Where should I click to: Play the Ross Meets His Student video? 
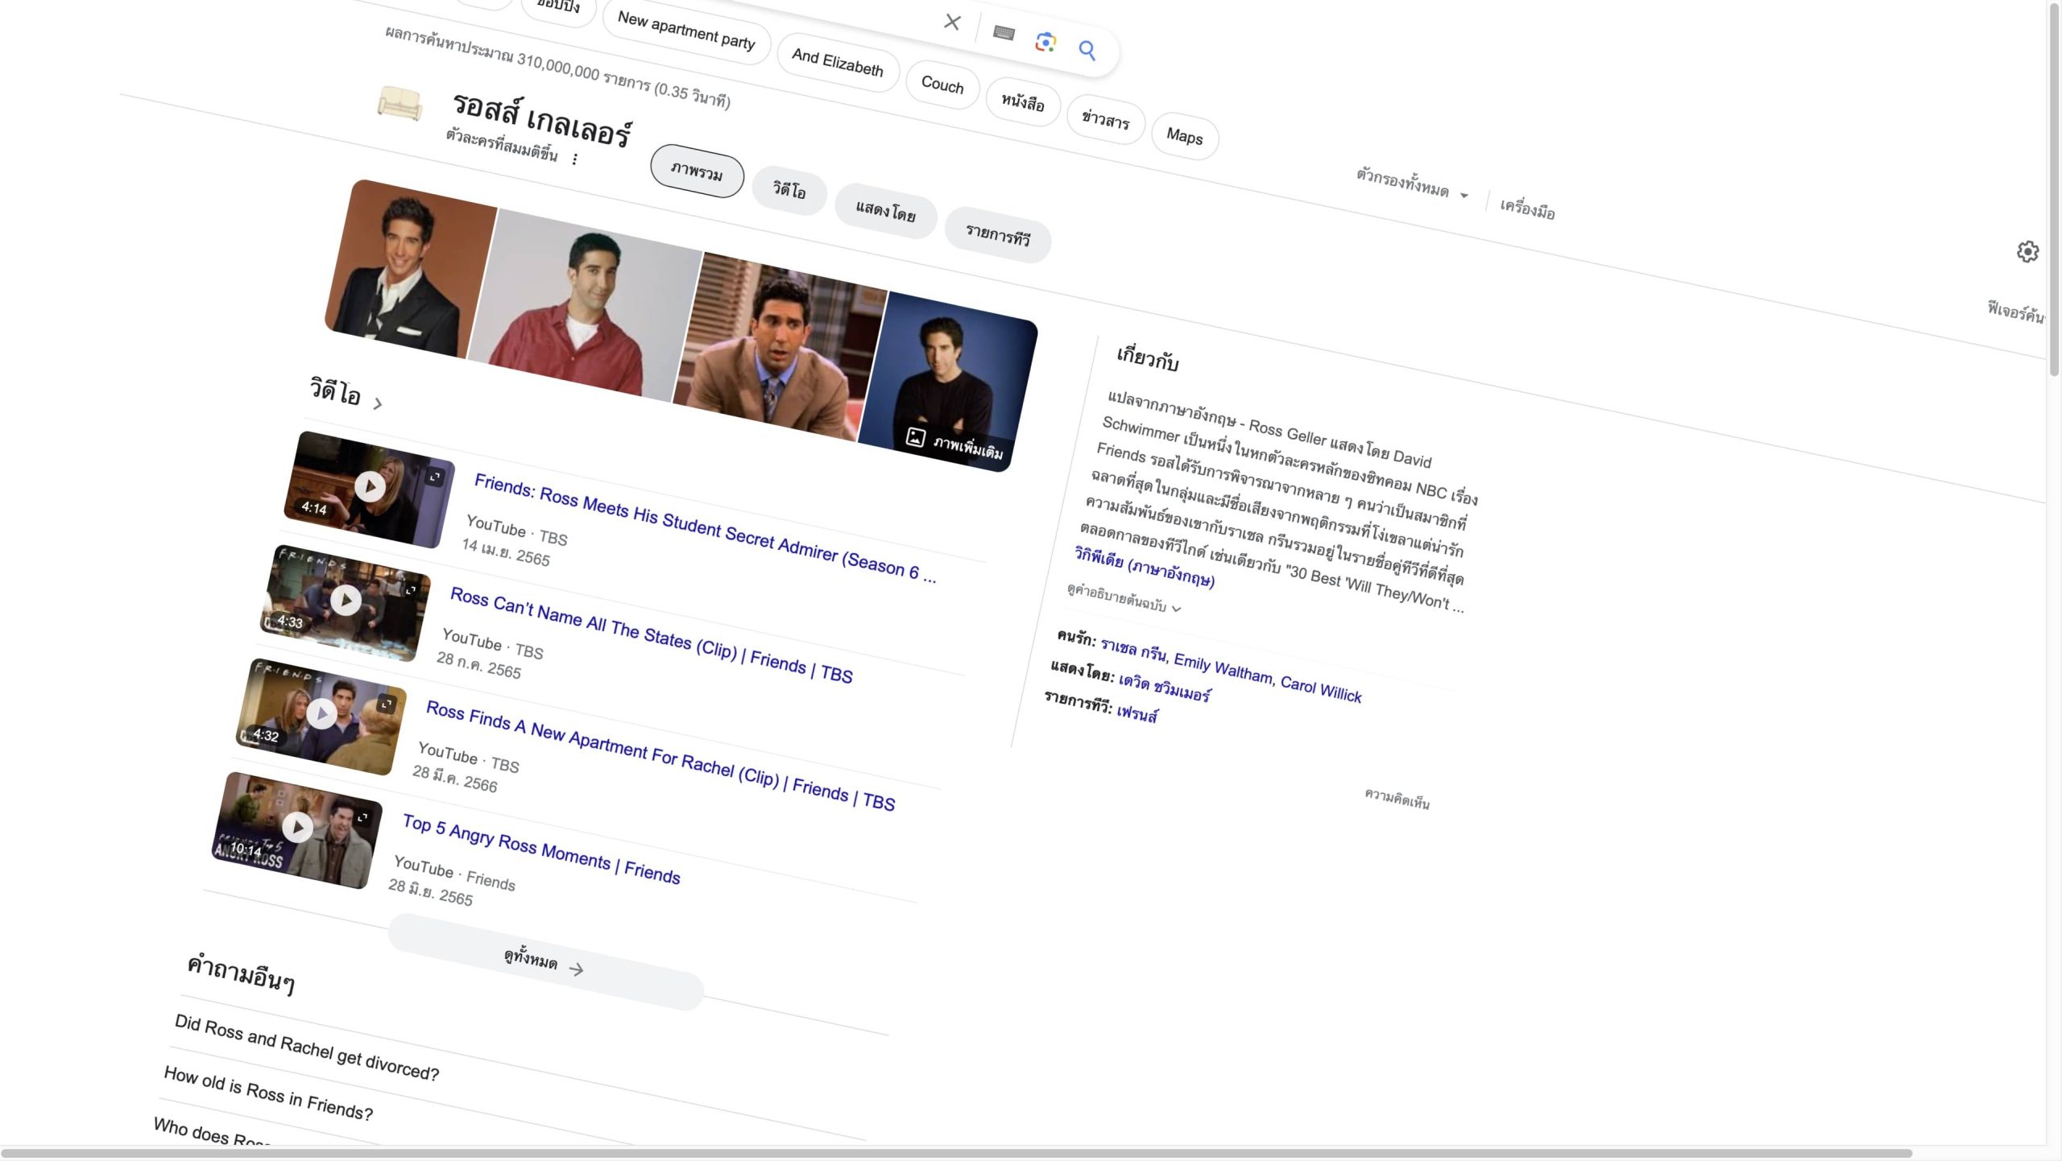coord(370,486)
